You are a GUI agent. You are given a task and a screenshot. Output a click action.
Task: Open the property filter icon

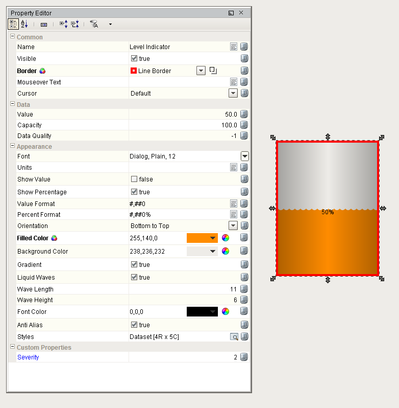point(94,24)
